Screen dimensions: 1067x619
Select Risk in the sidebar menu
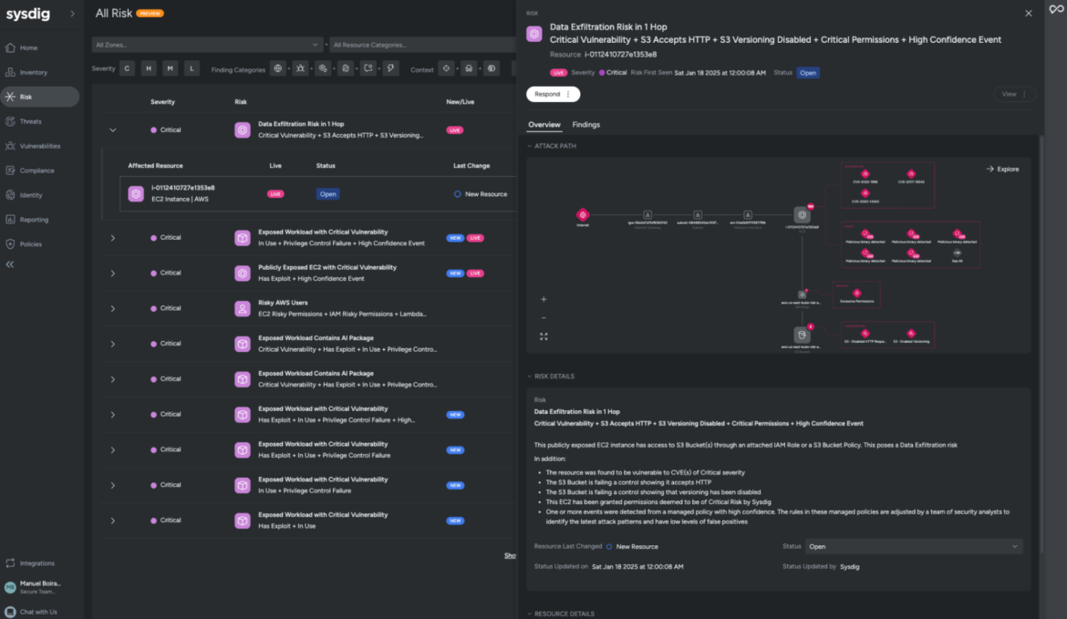pos(39,97)
